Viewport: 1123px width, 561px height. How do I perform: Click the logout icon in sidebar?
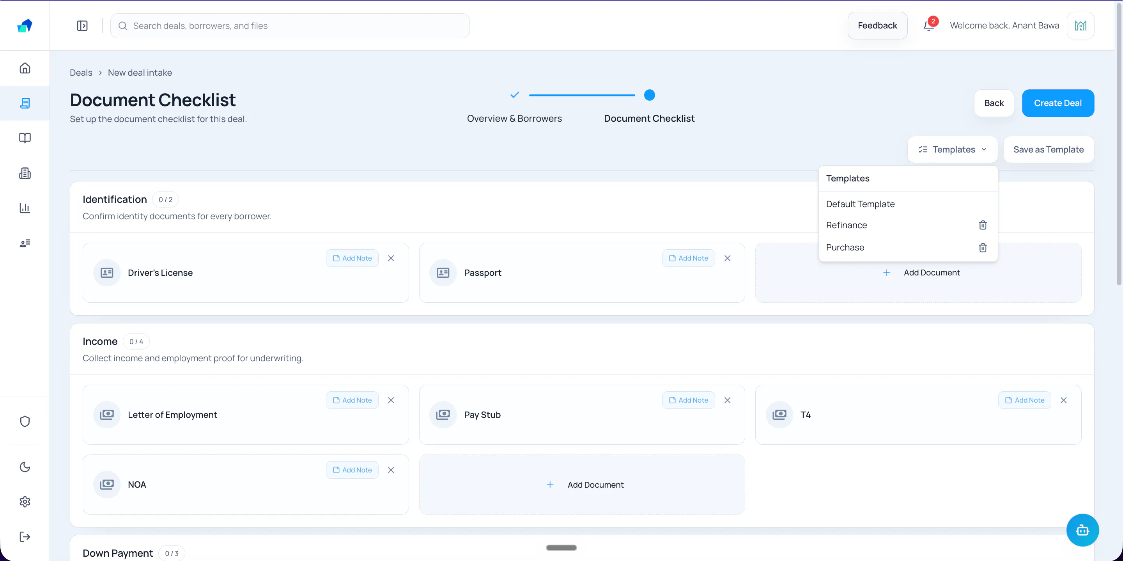tap(25, 536)
